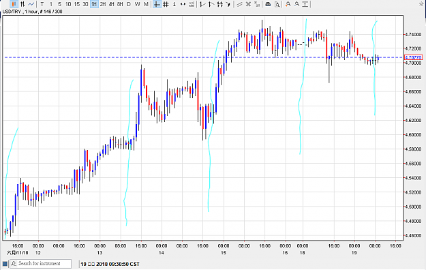This screenshot has width=426, height=270.
Task: Switch to candlestick chart type
Action: [x=14, y=4]
